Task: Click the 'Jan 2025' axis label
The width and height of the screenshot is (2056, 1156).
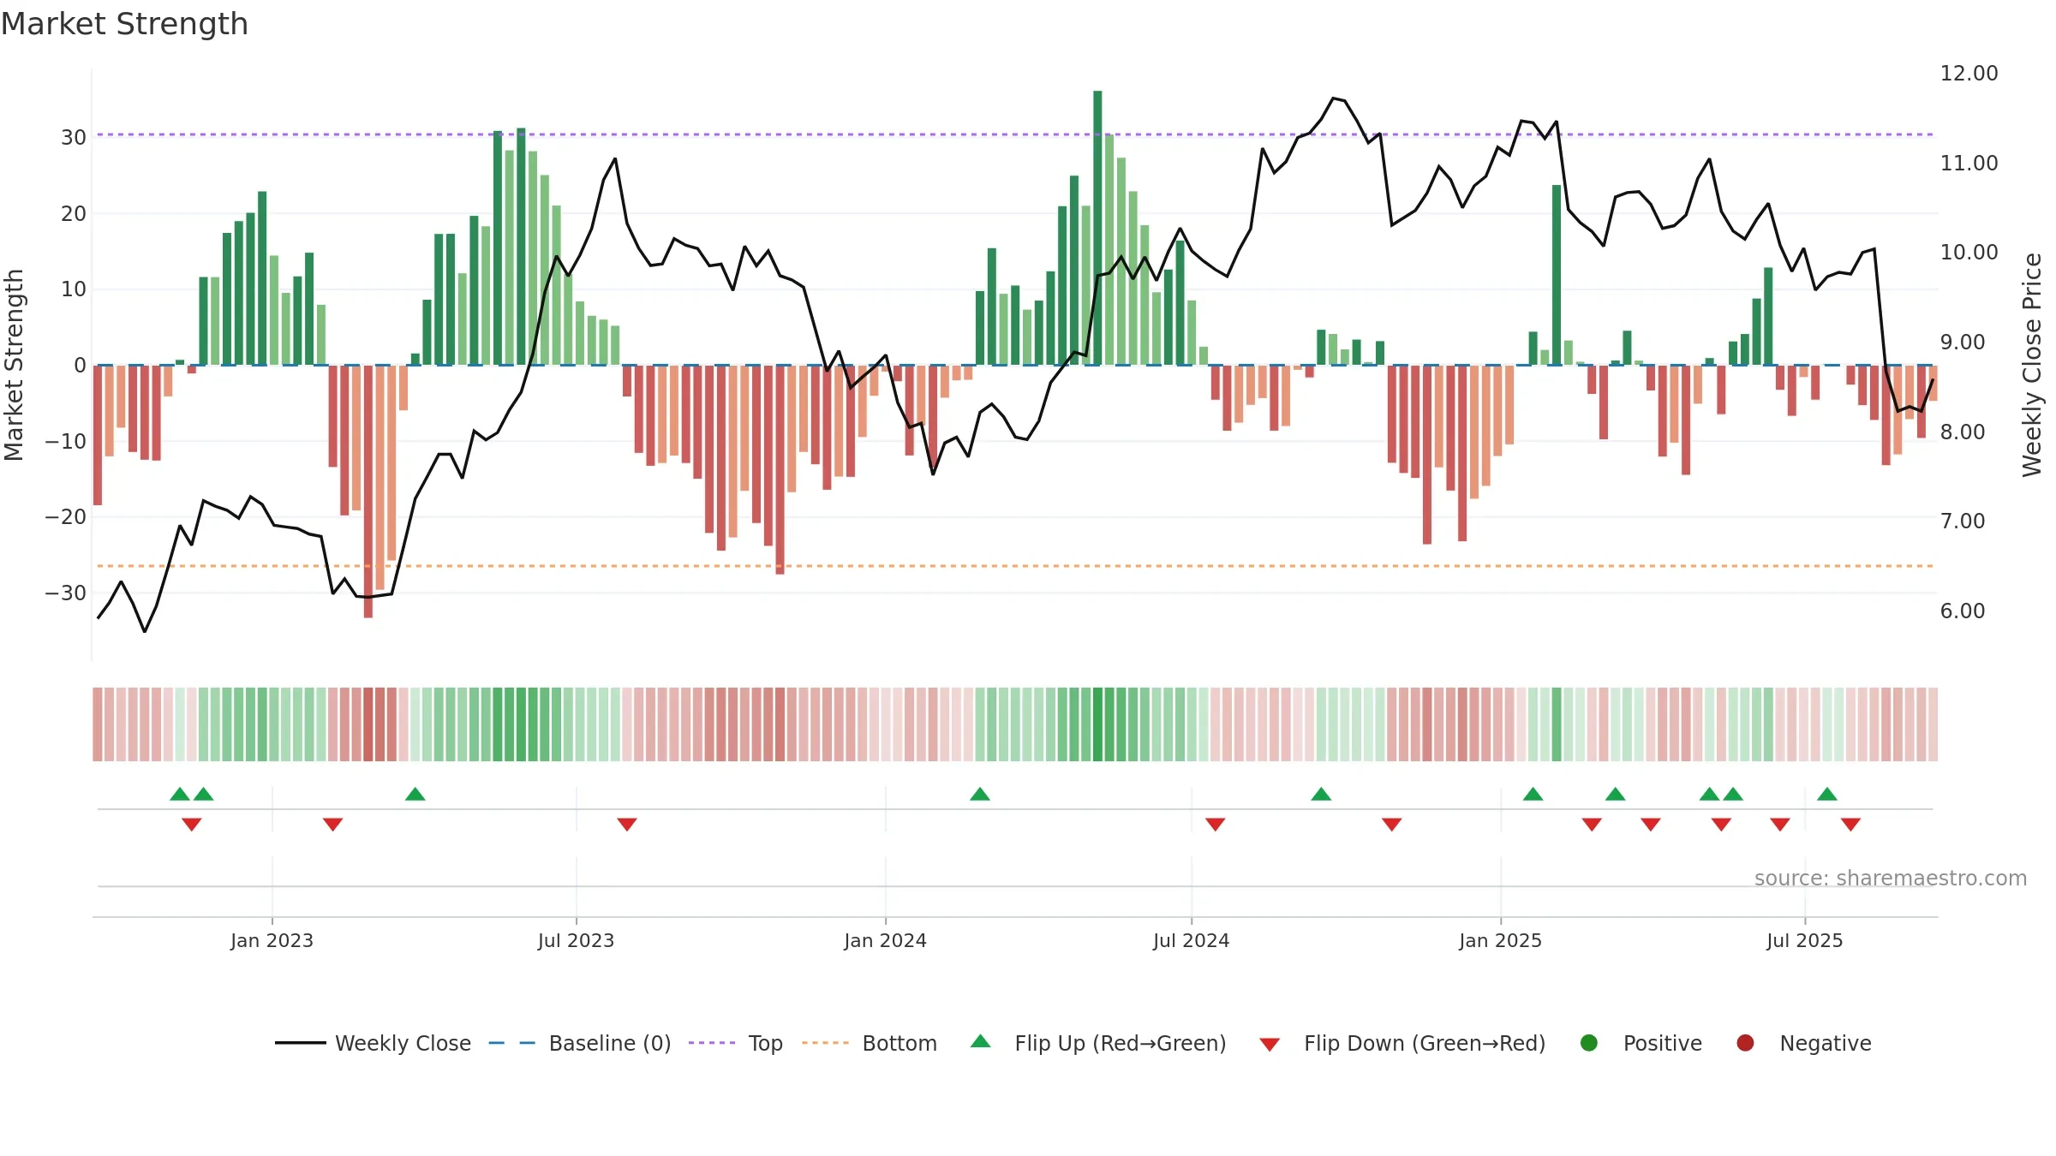Action: pos(1500,940)
